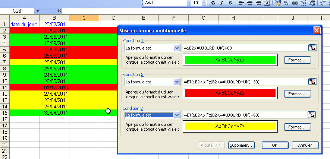Select column G header
Image resolution: width=330 pixels, height=159 pixels.
(203, 18)
